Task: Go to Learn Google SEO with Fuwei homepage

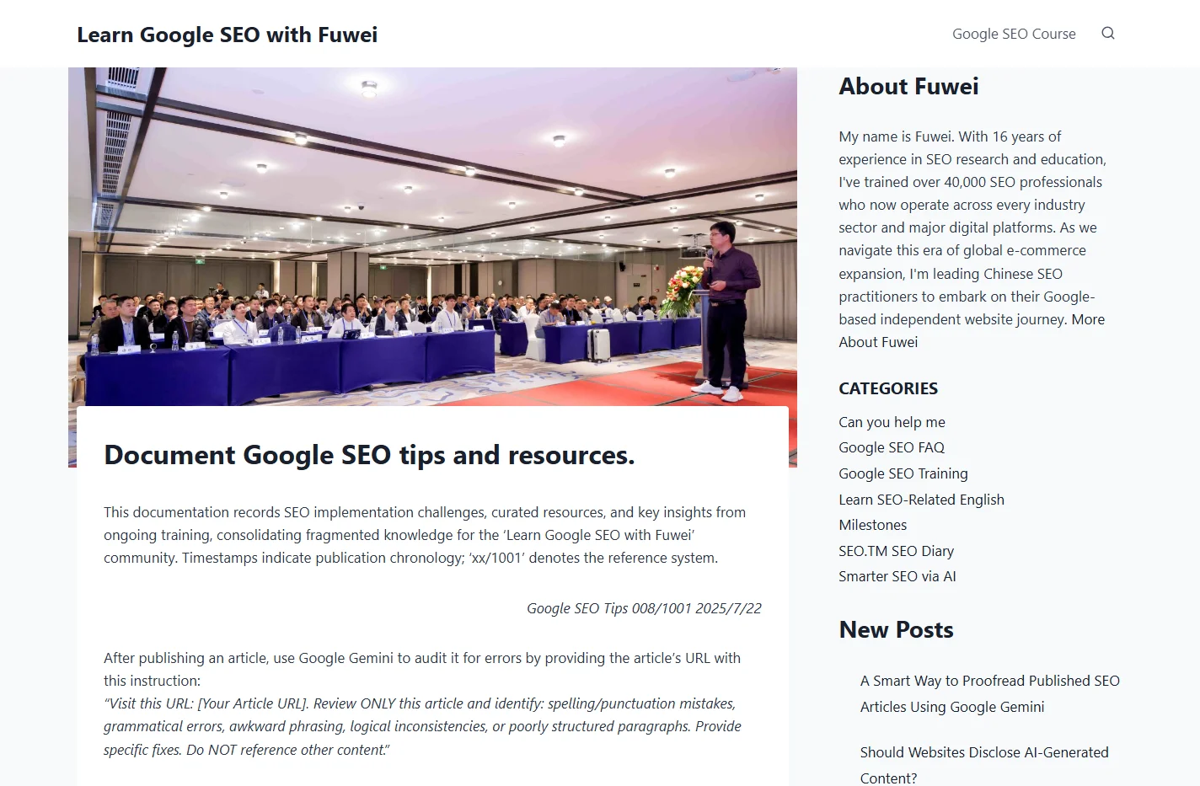Action: tap(228, 35)
